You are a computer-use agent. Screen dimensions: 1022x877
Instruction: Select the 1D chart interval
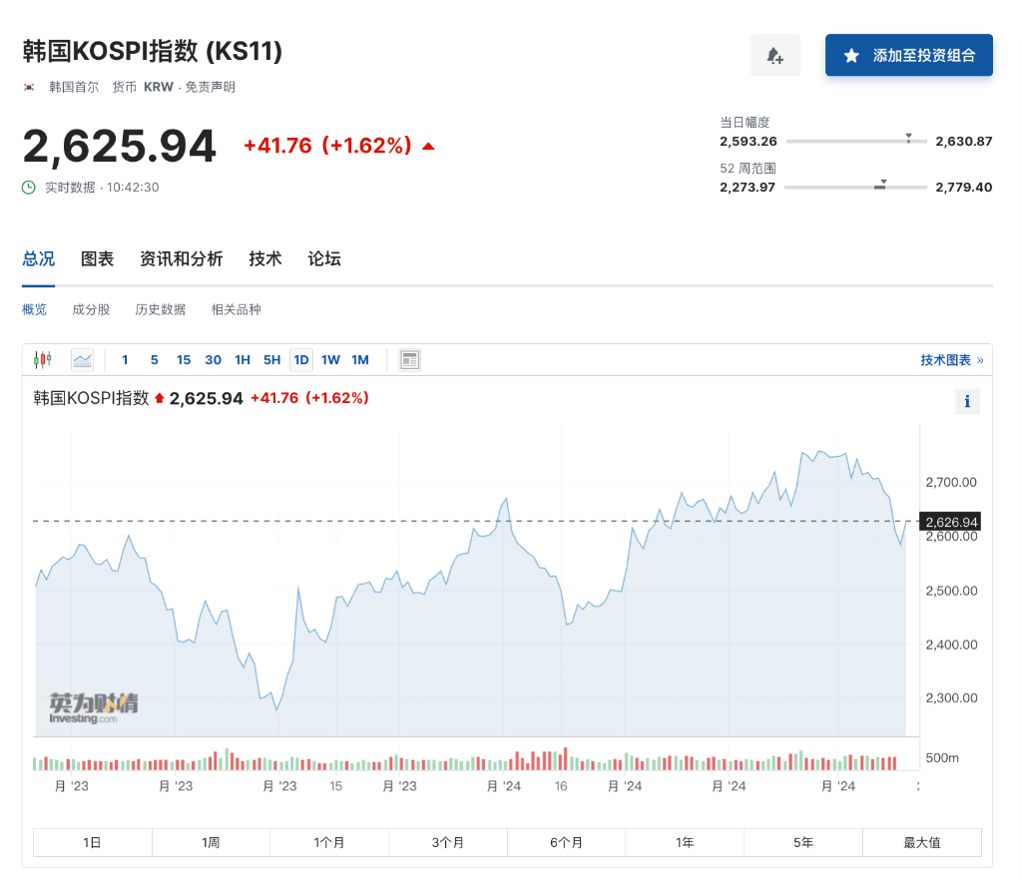click(x=301, y=359)
